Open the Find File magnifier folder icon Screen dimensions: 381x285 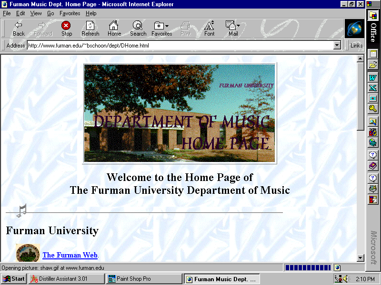click(373, 121)
